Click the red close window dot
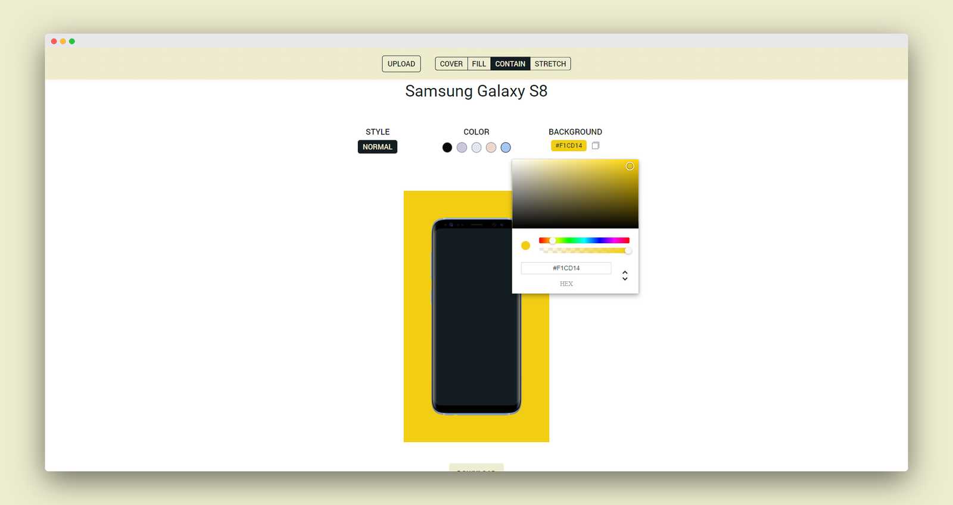953x505 pixels. 54,41
